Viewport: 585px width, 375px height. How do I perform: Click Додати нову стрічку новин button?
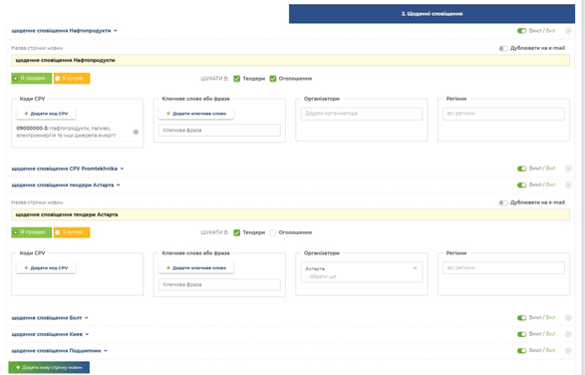(49, 368)
